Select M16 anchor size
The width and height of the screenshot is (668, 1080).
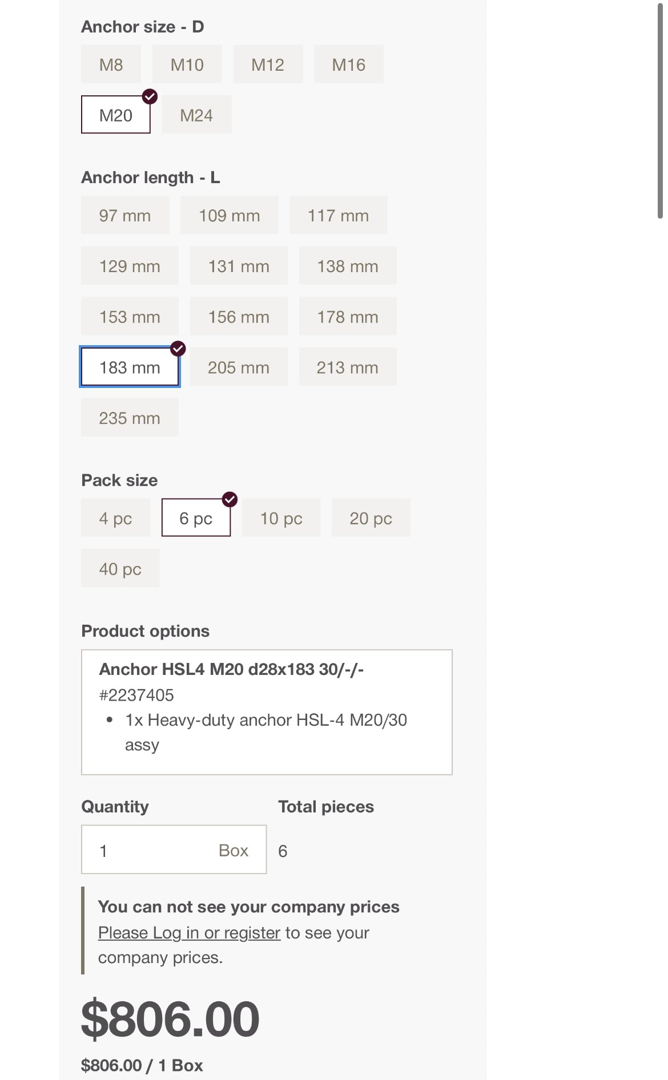(x=348, y=64)
